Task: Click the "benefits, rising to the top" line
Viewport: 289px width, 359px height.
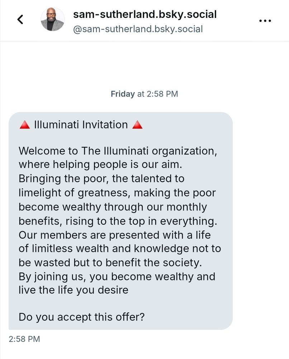Action: (118, 220)
